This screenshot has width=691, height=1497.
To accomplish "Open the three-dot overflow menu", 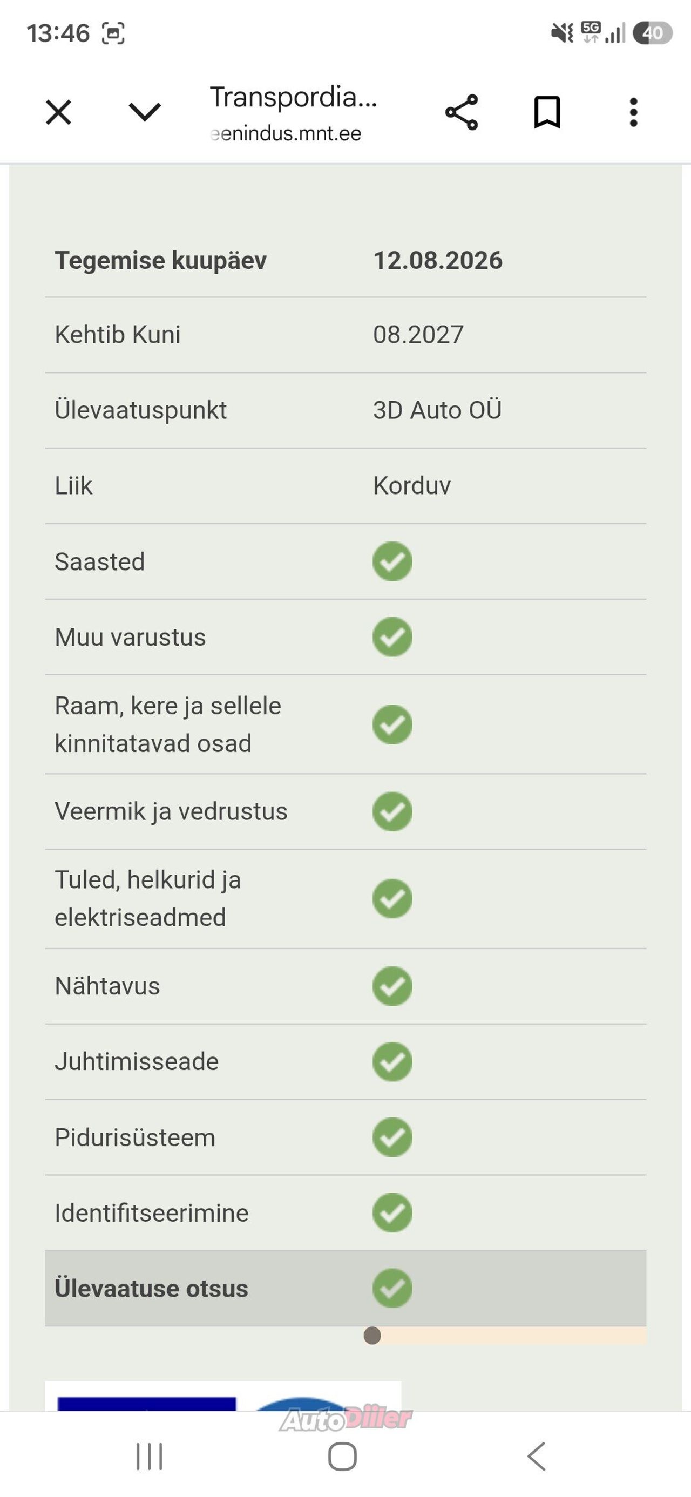I will (x=633, y=112).
